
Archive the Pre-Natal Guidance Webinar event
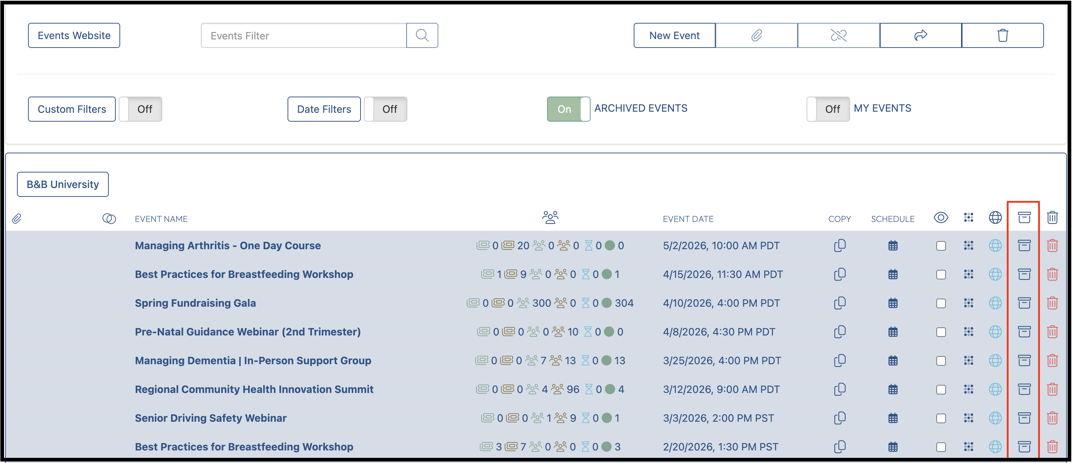pos(1024,332)
